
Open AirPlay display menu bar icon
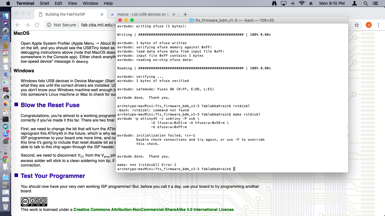pyautogui.click(x=283, y=3)
